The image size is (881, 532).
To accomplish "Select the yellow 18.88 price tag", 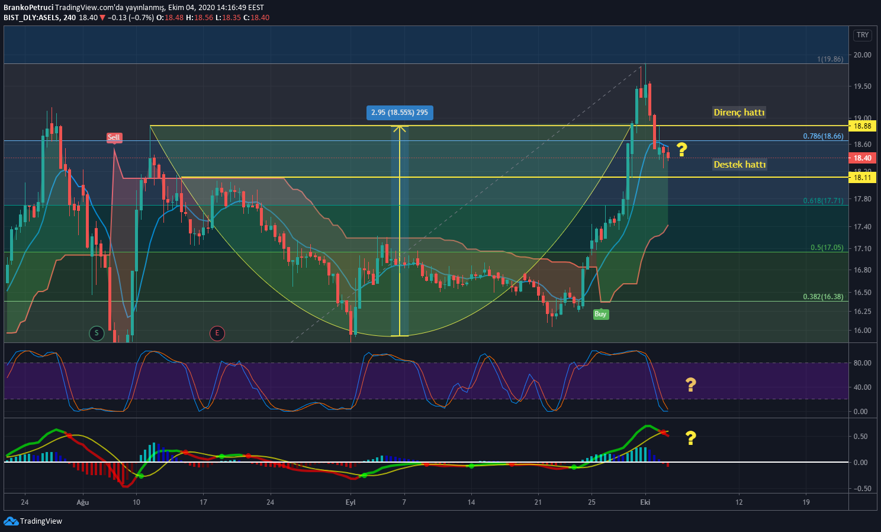I will [x=862, y=126].
